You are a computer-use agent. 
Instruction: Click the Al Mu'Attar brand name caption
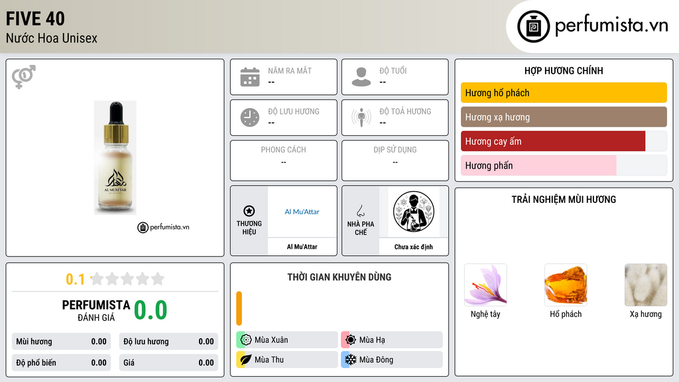pyautogui.click(x=302, y=247)
